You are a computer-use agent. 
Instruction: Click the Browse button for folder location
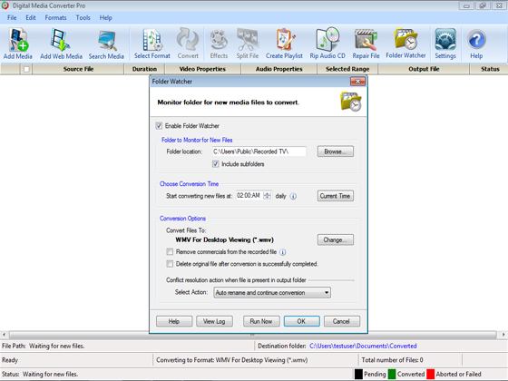336,151
